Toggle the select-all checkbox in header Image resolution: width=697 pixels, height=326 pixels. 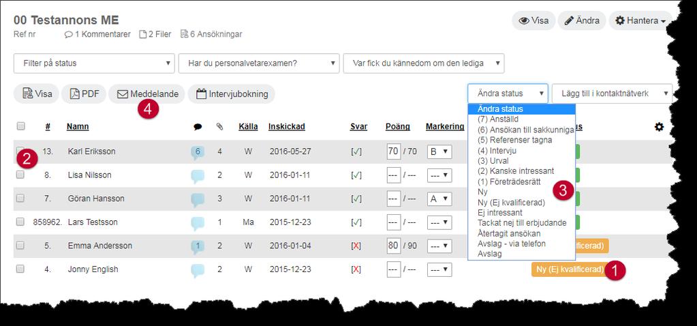(21, 126)
